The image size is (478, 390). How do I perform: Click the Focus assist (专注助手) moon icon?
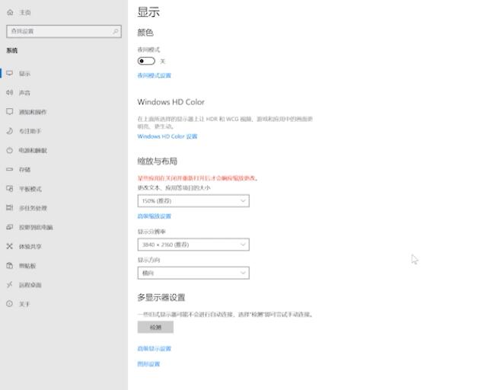click(x=10, y=131)
